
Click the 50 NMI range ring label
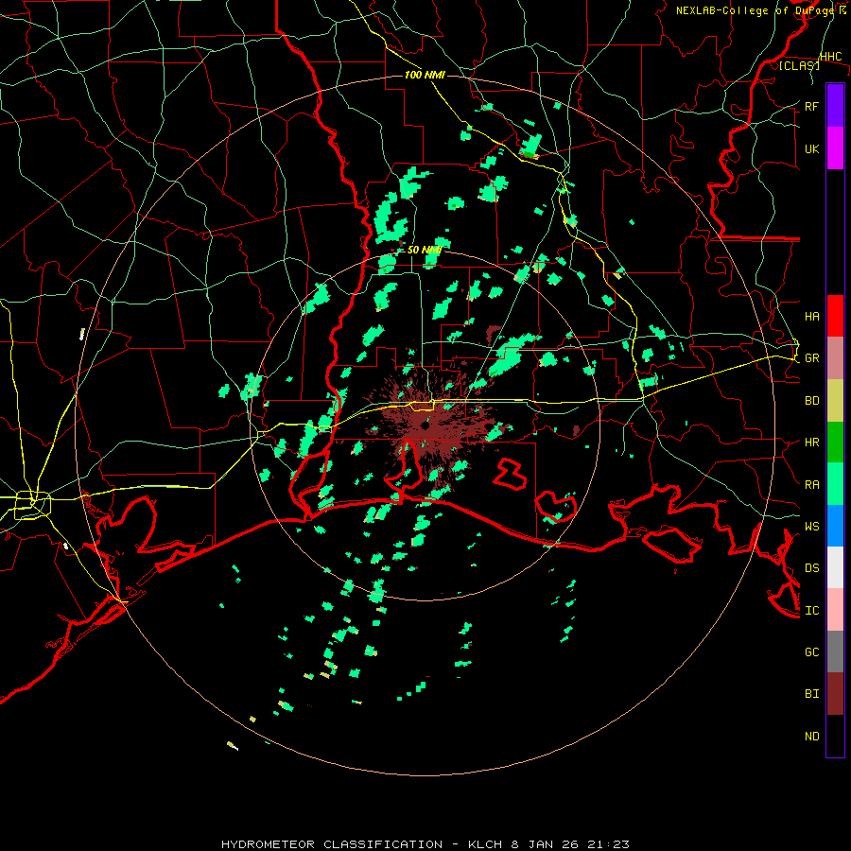tap(424, 250)
